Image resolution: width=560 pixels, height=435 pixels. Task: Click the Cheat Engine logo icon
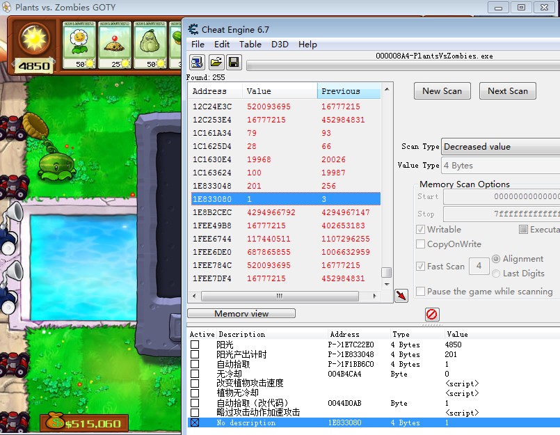[193, 29]
